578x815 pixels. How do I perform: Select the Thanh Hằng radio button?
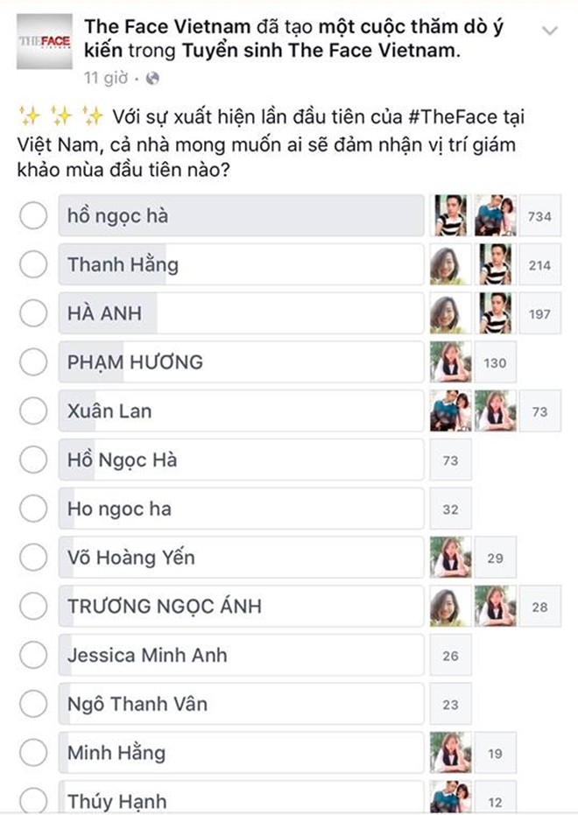point(32,264)
